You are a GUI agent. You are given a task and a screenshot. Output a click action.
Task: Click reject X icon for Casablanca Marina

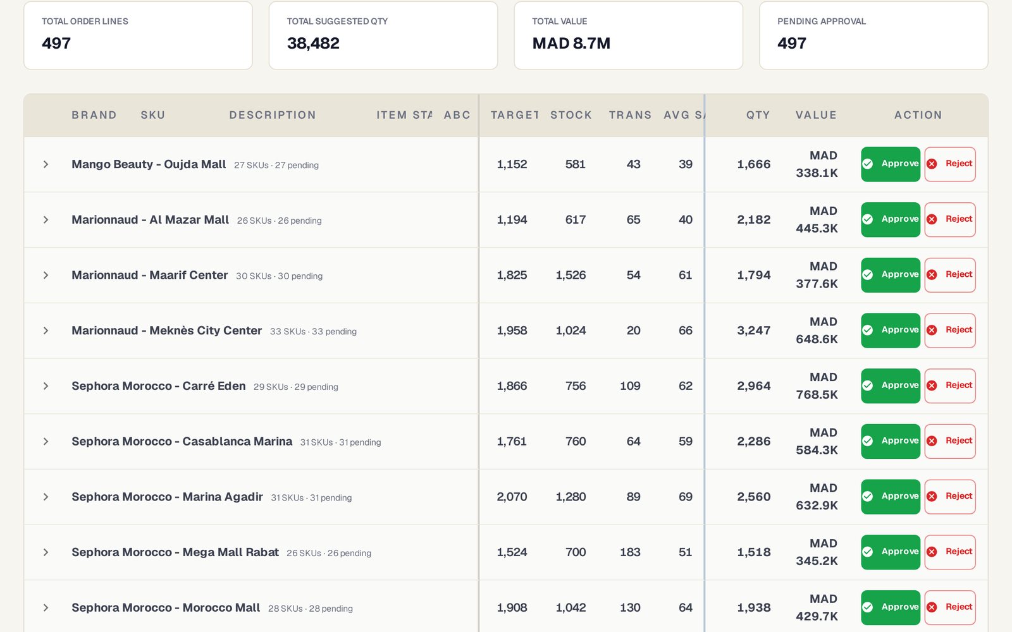pos(932,441)
